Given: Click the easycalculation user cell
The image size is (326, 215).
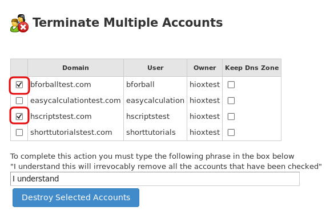Looking at the screenshot, I should (x=155, y=101).
